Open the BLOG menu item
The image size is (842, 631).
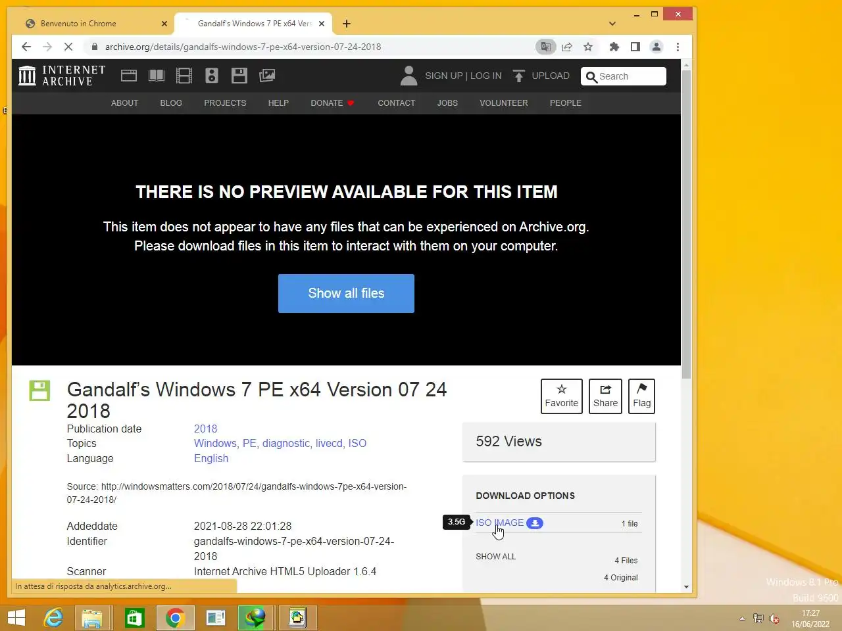click(171, 103)
